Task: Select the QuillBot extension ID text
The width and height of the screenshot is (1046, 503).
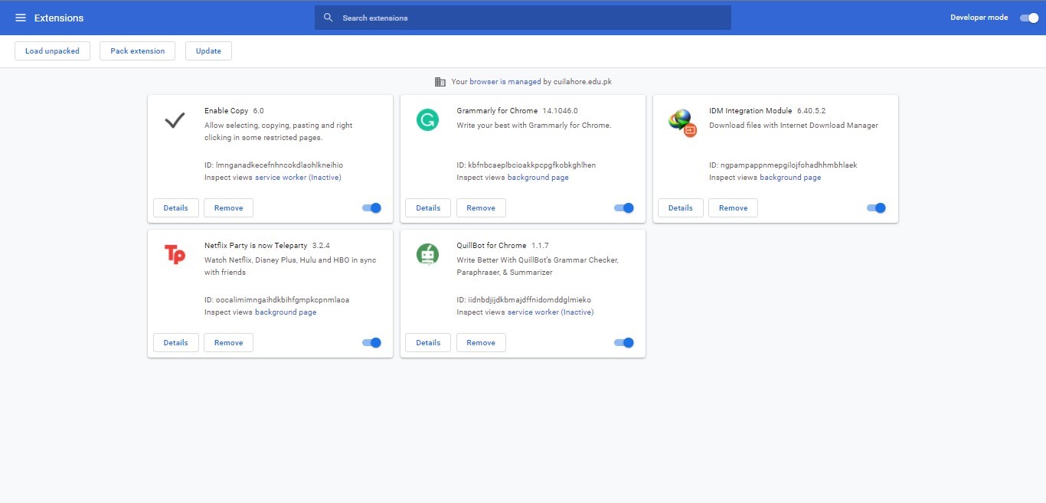Action: click(x=524, y=300)
